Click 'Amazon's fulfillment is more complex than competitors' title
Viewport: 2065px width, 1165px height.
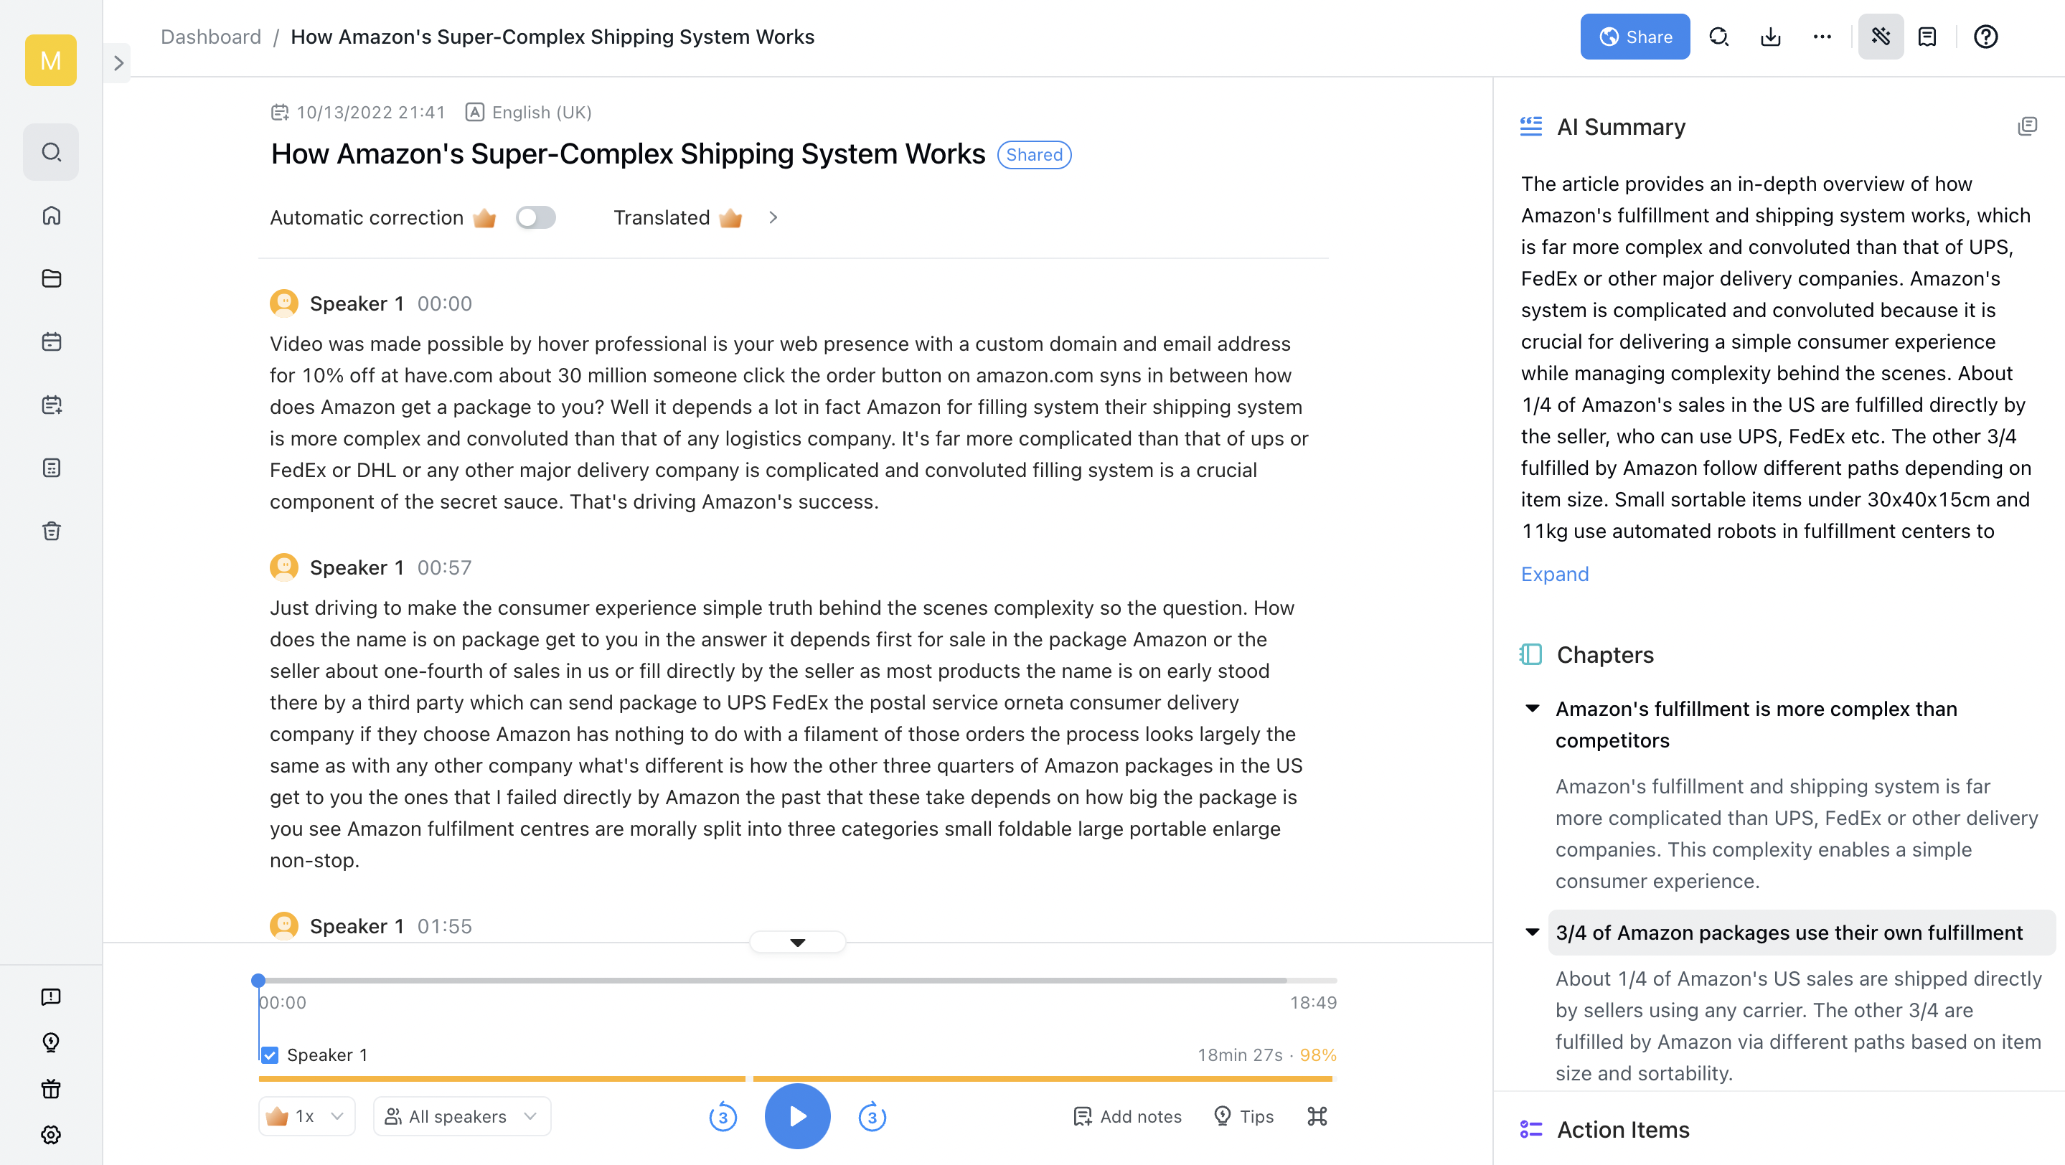point(1756,725)
